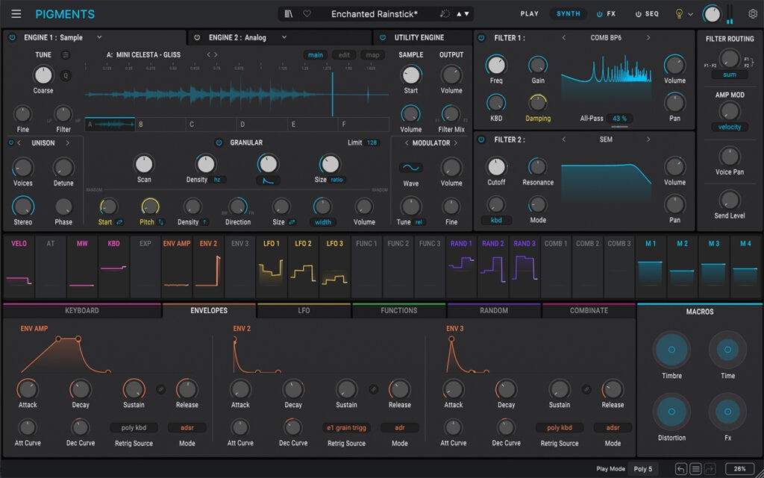Click the random Pitch mode icon
Viewport: 764px width, 478px height.
[161, 222]
